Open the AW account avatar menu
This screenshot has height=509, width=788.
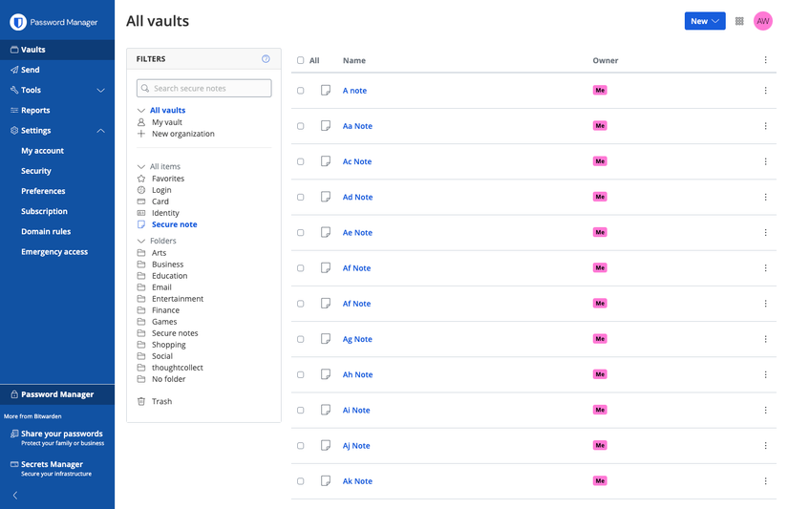click(762, 21)
